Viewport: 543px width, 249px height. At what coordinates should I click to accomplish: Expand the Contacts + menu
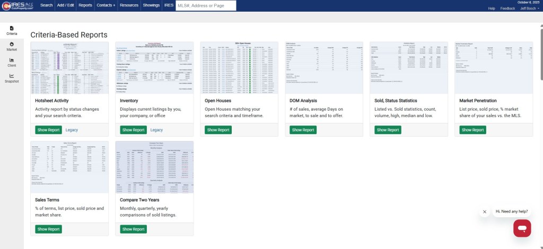pyautogui.click(x=106, y=5)
